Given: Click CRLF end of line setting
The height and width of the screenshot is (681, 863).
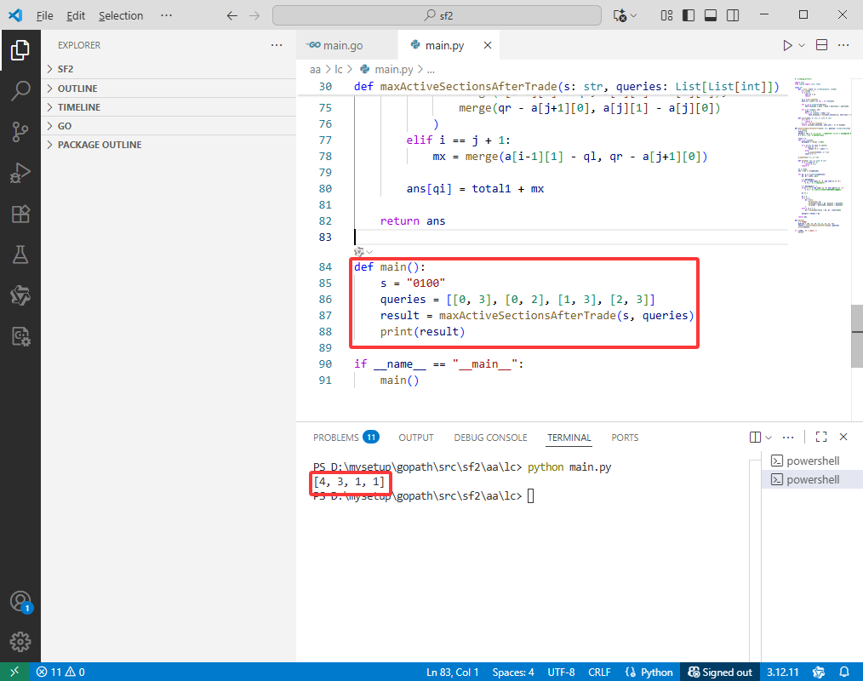Looking at the screenshot, I should click(599, 672).
